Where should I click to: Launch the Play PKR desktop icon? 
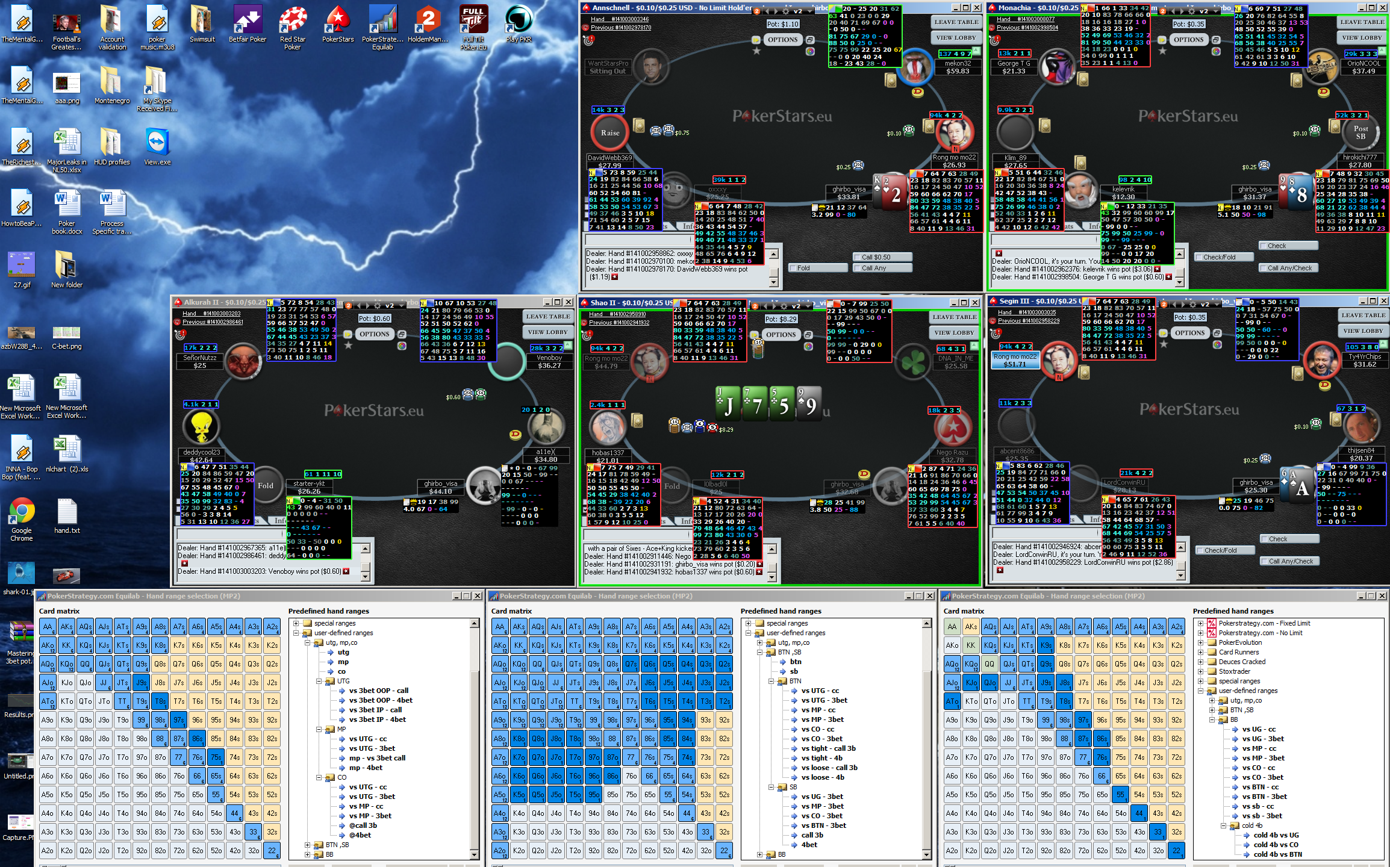click(519, 24)
